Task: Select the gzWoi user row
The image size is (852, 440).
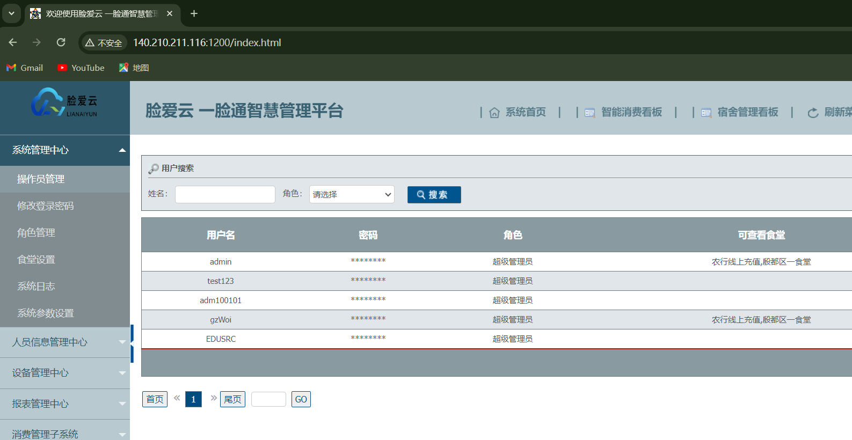Action: pos(497,320)
